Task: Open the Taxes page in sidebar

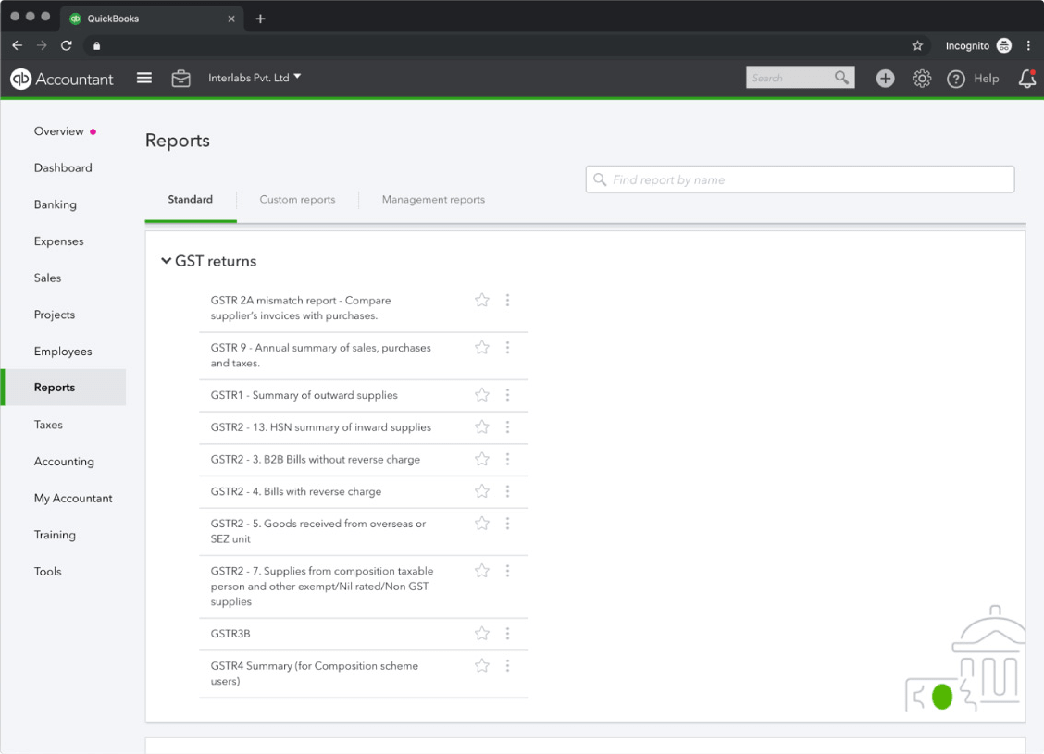Action: (48, 425)
